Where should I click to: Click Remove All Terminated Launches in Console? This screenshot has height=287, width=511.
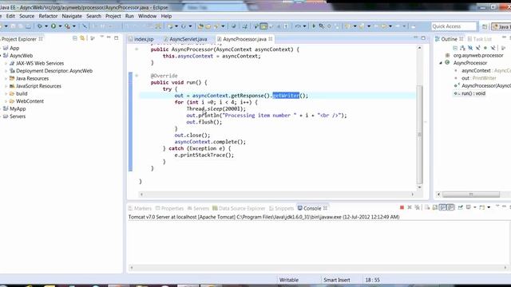(x=417, y=207)
